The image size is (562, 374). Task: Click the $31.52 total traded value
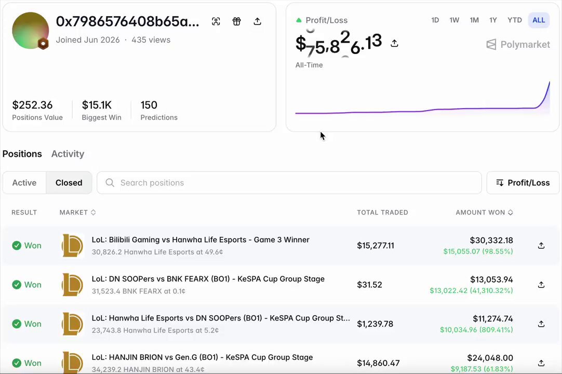(369, 285)
